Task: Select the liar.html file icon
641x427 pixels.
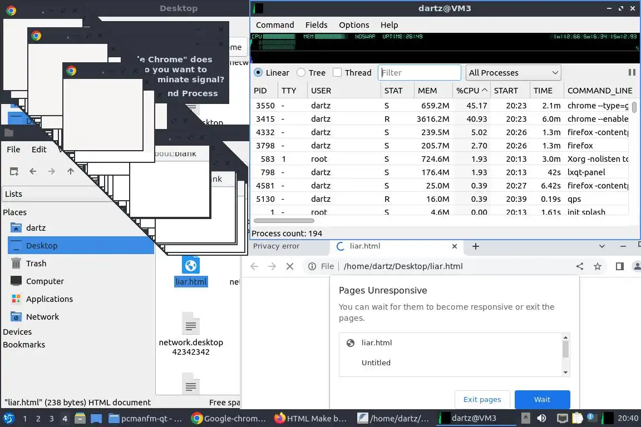Action: [x=190, y=266]
